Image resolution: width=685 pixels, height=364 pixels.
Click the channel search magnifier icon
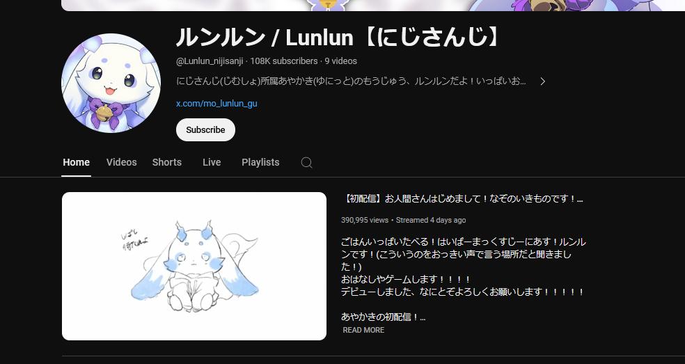click(x=307, y=163)
